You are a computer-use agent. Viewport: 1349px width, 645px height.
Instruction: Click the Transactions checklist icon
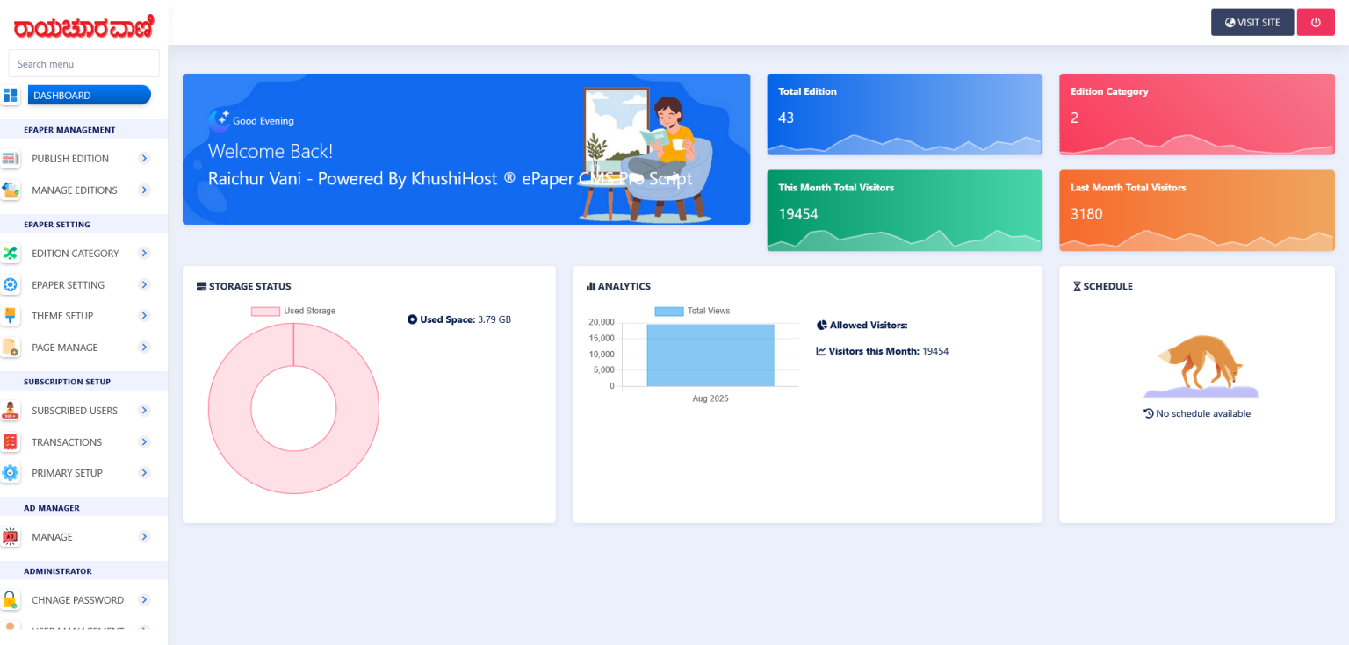pyautogui.click(x=11, y=442)
